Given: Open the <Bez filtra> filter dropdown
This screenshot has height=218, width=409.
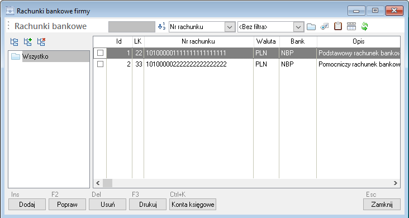Looking at the screenshot, I should (298, 27).
